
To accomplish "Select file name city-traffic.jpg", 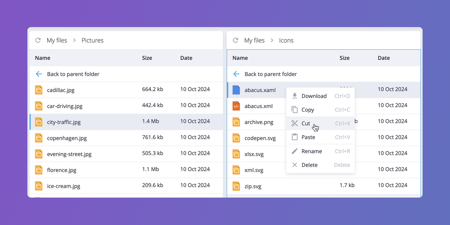I will pyautogui.click(x=64, y=122).
